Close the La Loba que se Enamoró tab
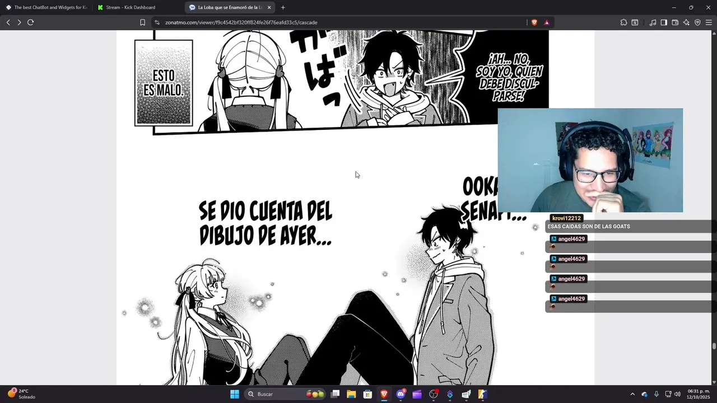The width and height of the screenshot is (717, 403). pyautogui.click(x=269, y=7)
